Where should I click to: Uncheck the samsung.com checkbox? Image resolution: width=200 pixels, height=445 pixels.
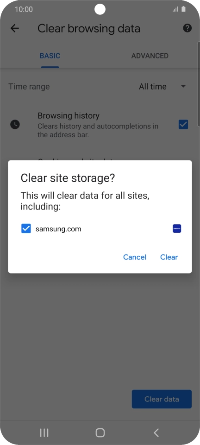(x=26, y=229)
